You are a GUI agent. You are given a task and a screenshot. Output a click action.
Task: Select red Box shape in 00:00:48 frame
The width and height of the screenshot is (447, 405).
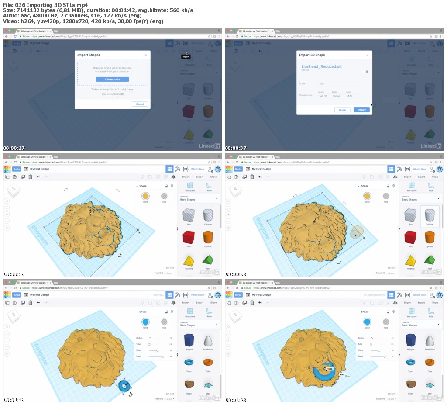(x=189, y=238)
